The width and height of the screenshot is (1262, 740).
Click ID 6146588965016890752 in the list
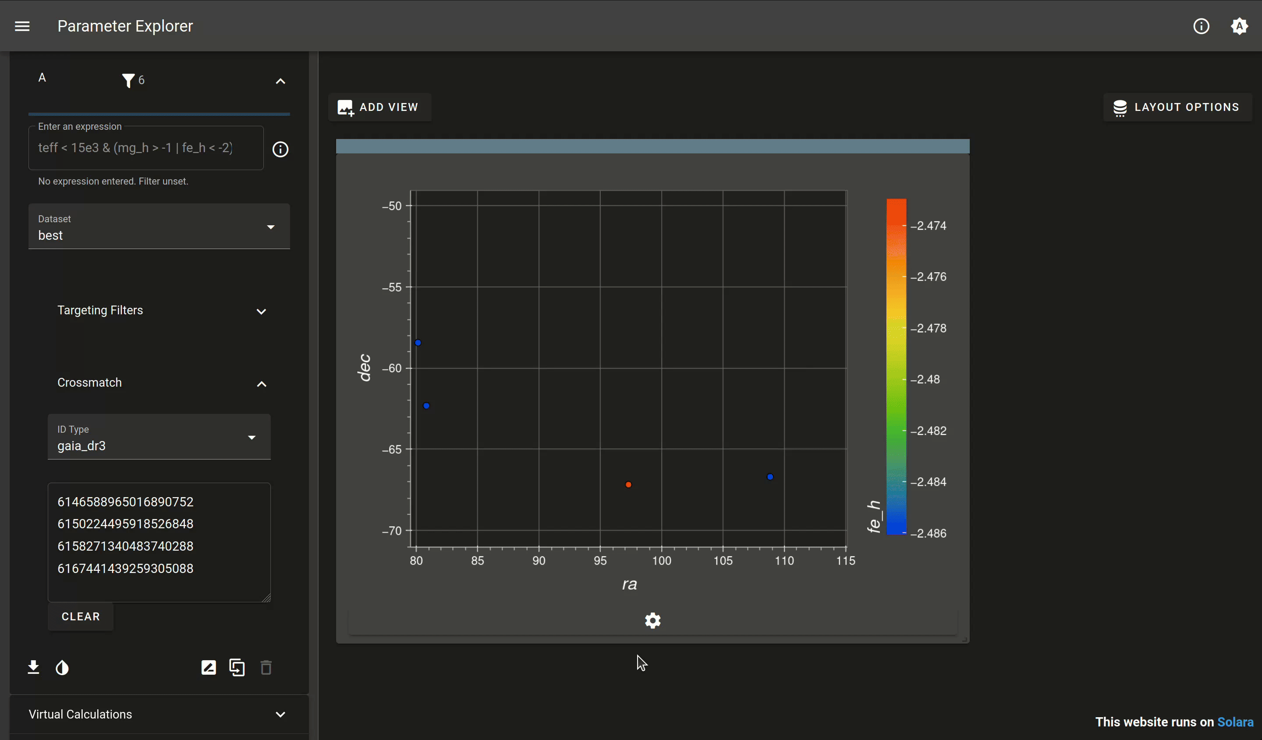(125, 502)
